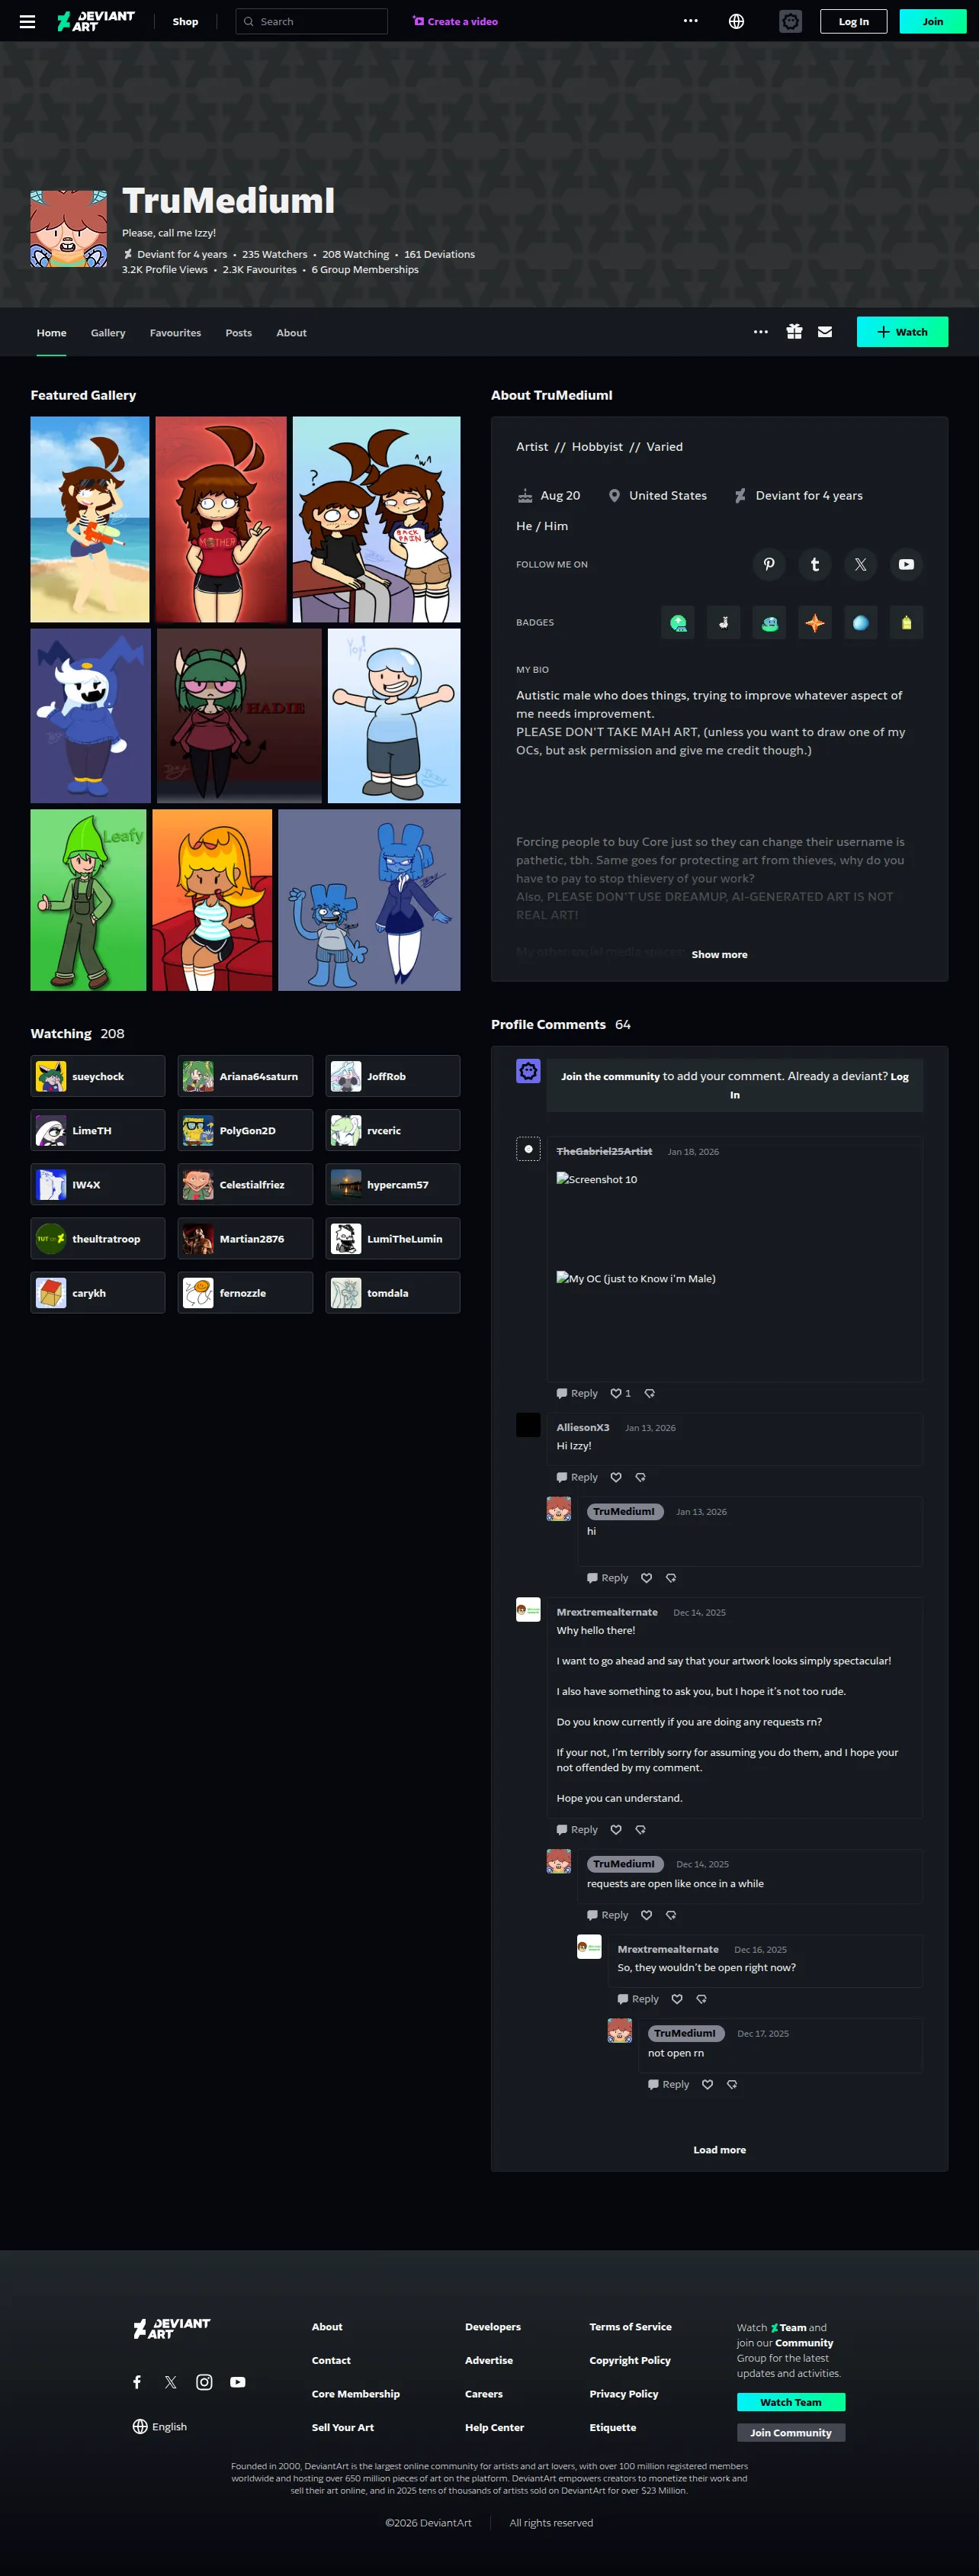The image size is (979, 2576).
Task: Visit sueychock's profile
Action: coord(98,1076)
